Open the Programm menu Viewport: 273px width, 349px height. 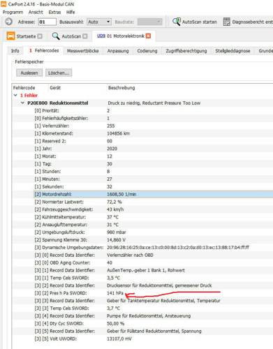(13, 12)
